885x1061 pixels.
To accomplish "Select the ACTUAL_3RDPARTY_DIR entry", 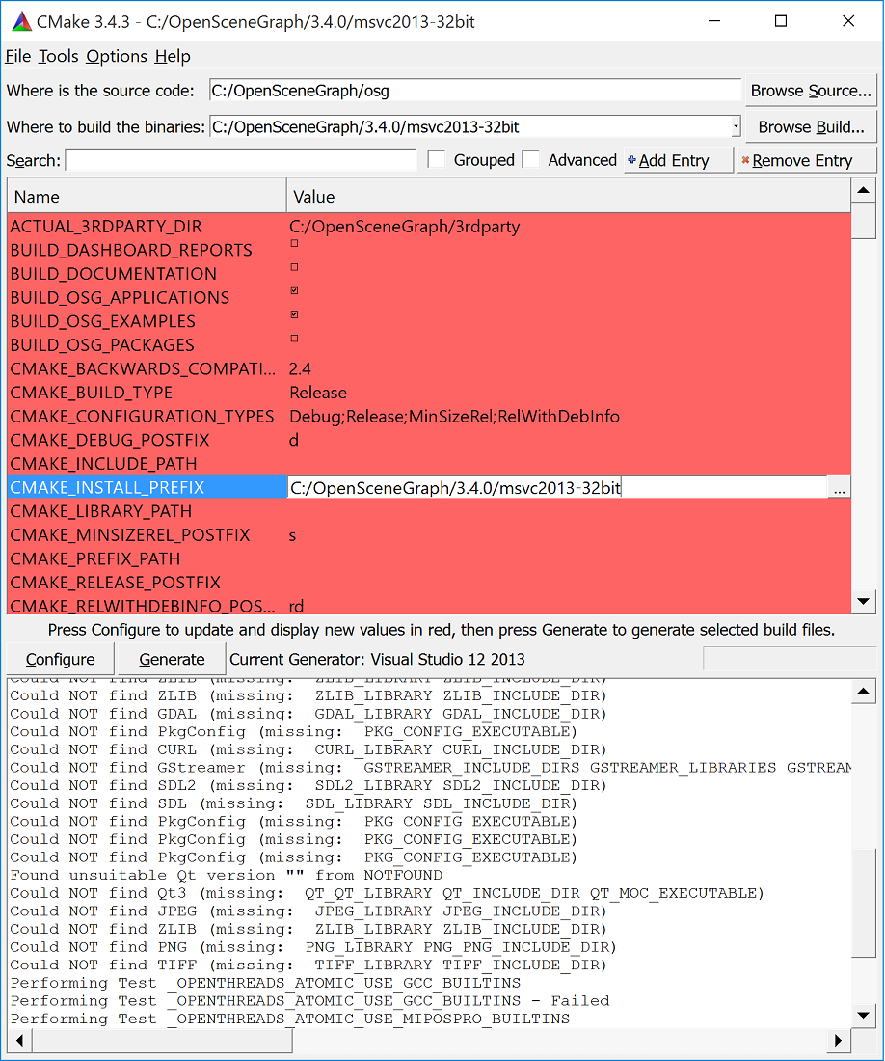I will [106, 226].
